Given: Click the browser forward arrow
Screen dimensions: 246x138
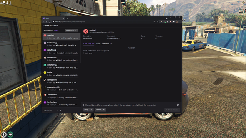Looking at the screenshot, I should pyautogui.click(x=47, y=22).
